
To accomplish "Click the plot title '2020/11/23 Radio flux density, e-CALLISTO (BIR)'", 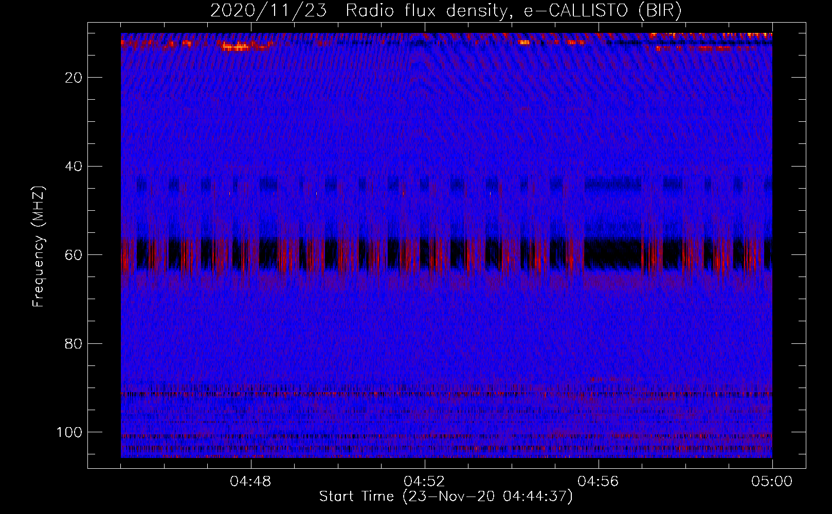I will (x=446, y=11).
